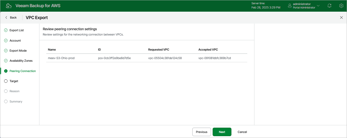Click the Previous button
This screenshot has height=138, width=347.
pyautogui.click(x=202, y=132)
